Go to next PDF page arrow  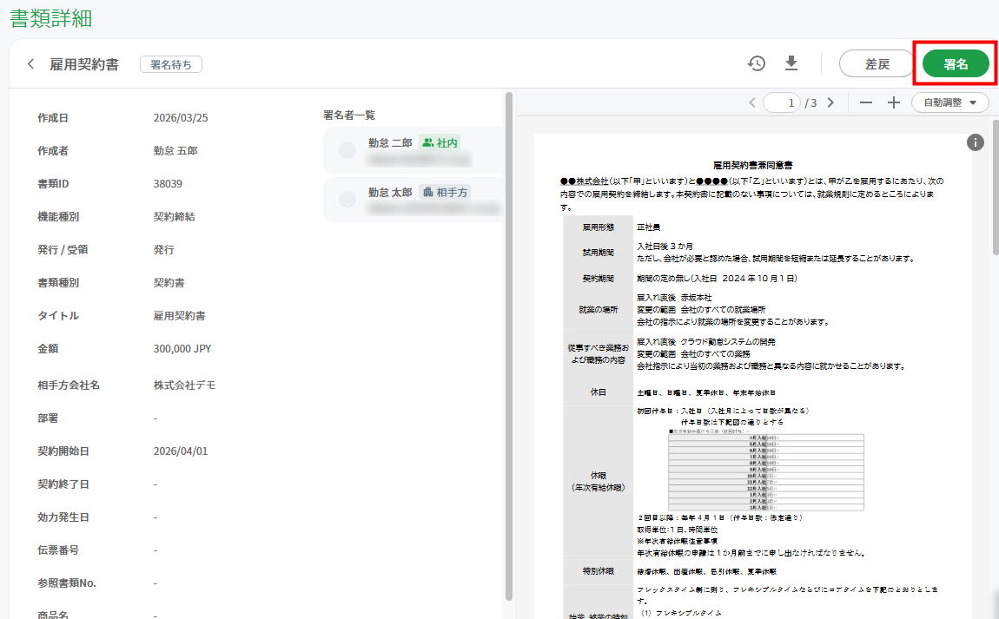click(x=830, y=102)
